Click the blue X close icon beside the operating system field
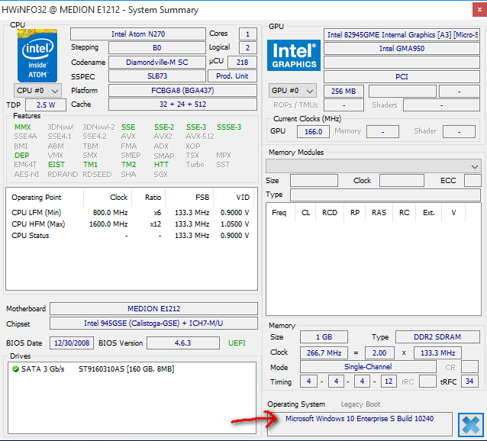 click(471, 424)
